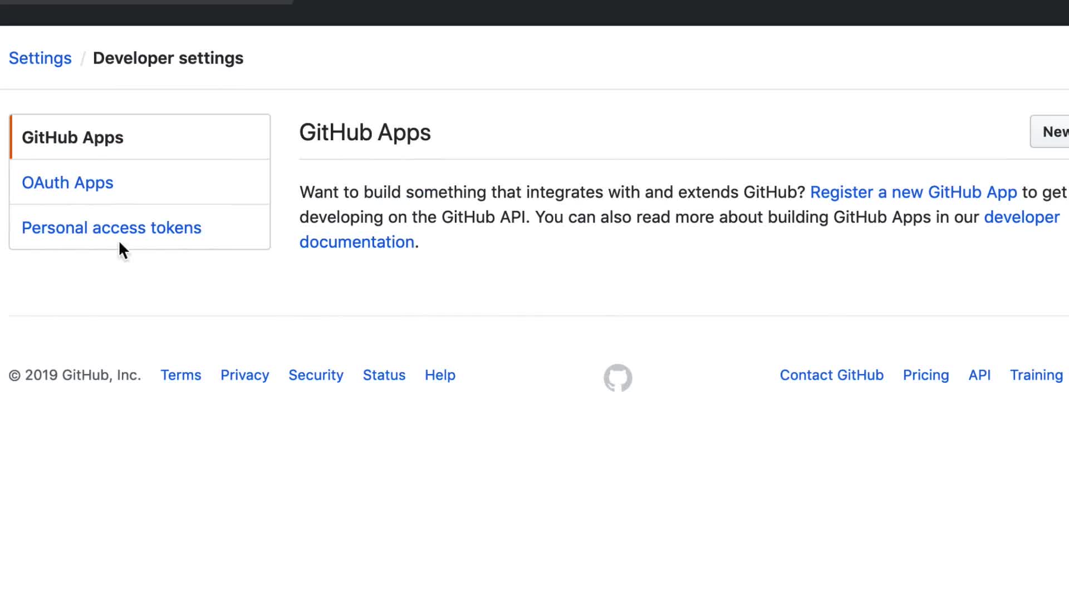
Task: Click the 2019 GitHub, Inc. copyright text
Action: pos(75,375)
